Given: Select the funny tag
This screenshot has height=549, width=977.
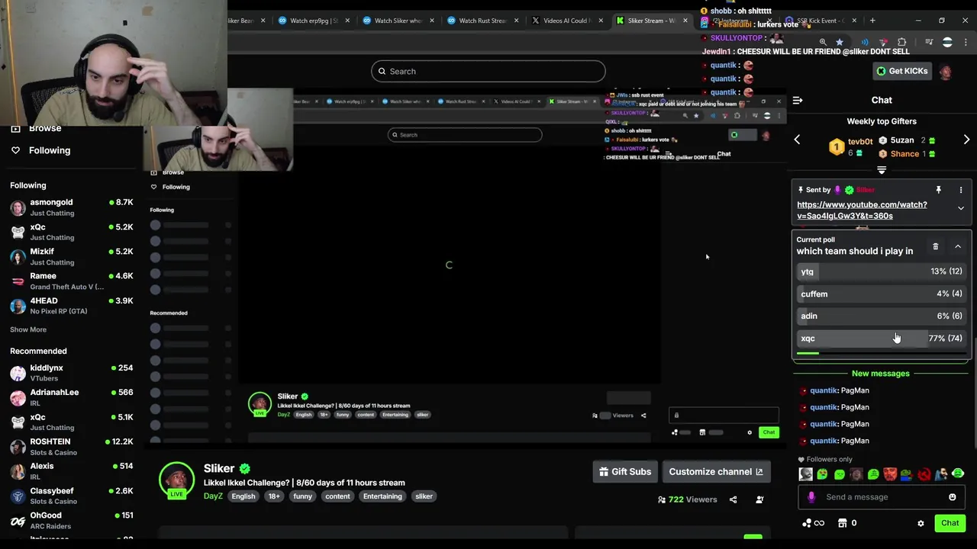Looking at the screenshot, I should click(302, 496).
